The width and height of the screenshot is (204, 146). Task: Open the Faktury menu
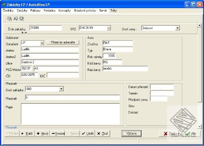tap(35, 11)
